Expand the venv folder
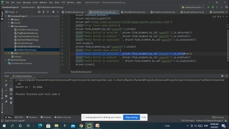Image resolution: width=229 pixels, height=129 pixels. pyautogui.click(x=9, y=53)
